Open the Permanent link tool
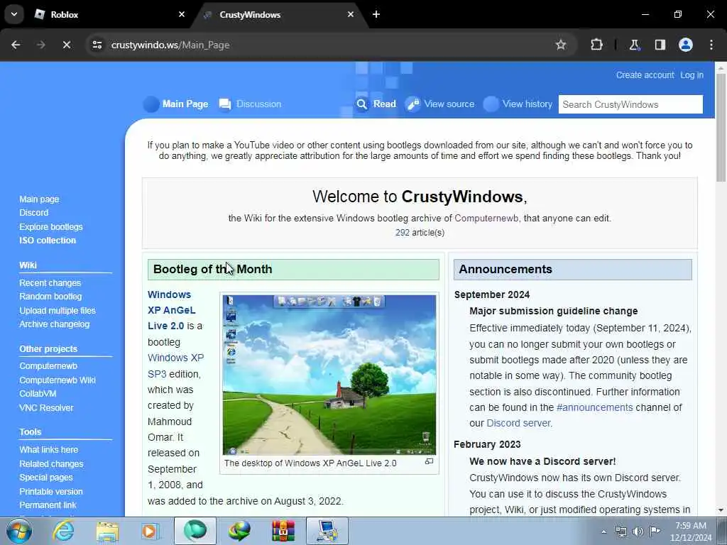Viewport: 727px width, 545px height. [48, 505]
